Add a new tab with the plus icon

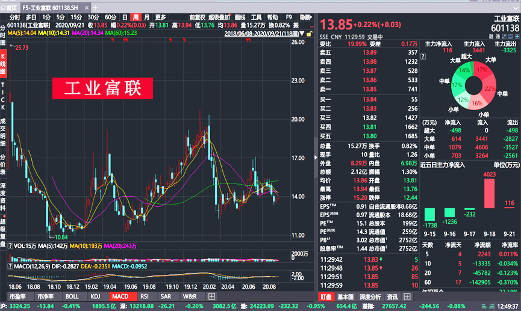click(95, 8)
